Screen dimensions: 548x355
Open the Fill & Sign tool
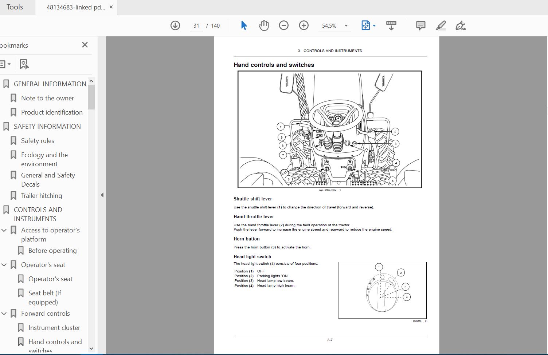coord(460,25)
